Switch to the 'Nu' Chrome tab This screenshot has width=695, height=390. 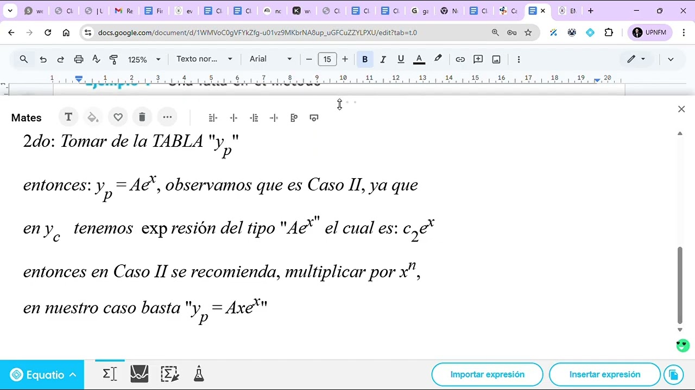coord(450,11)
